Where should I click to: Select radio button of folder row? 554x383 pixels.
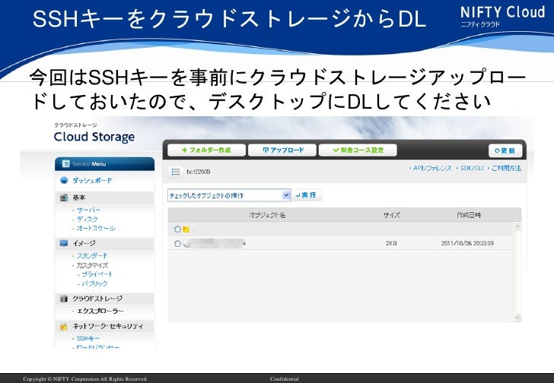point(178,229)
